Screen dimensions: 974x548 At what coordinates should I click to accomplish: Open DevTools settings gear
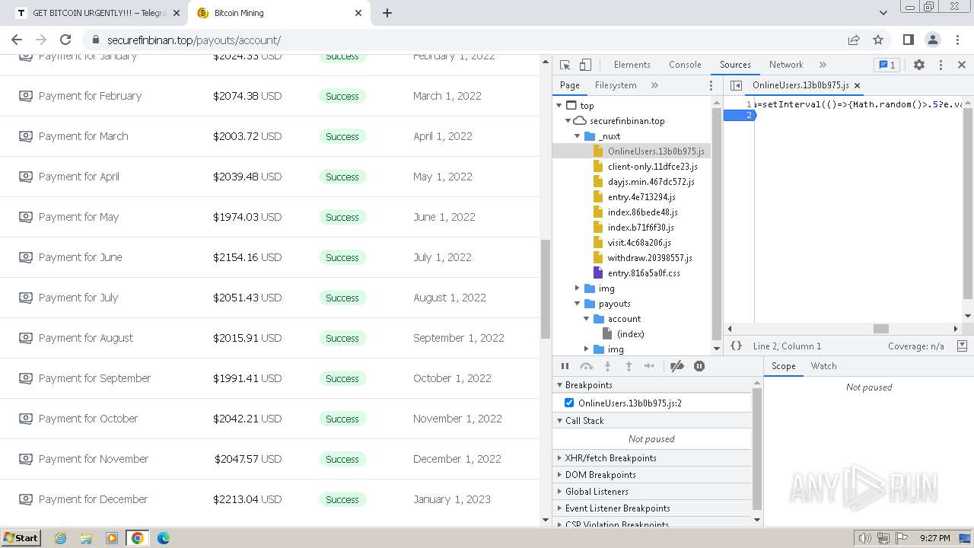(x=919, y=65)
